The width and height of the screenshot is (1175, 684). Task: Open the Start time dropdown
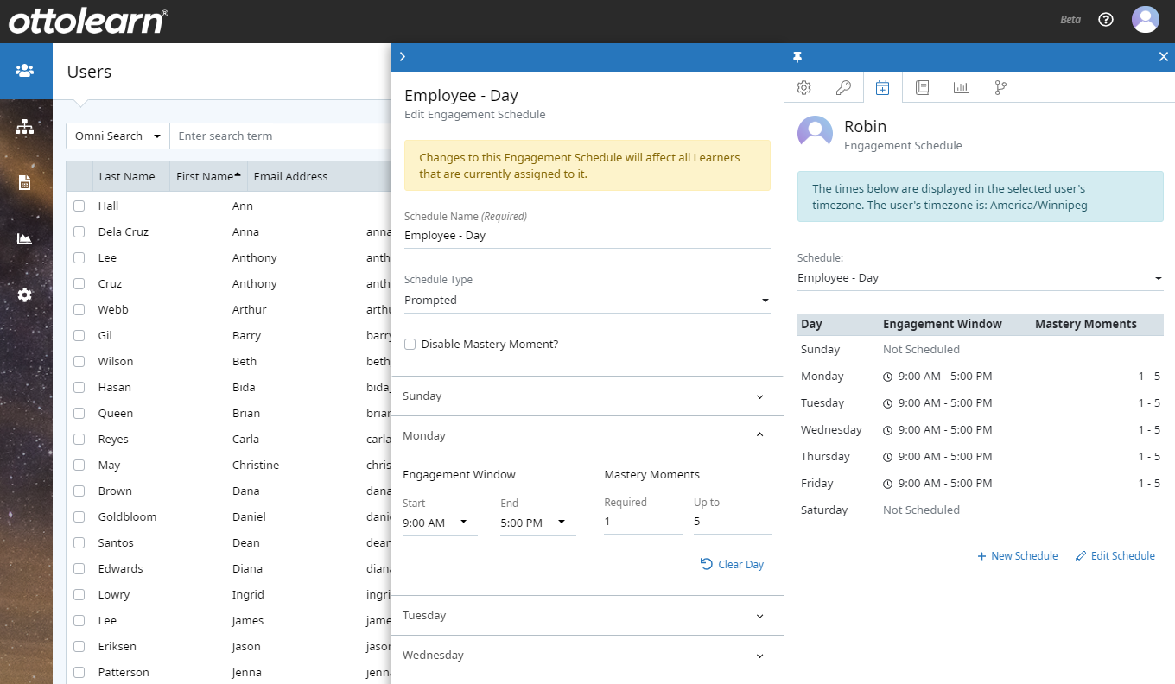click(440, 522)
